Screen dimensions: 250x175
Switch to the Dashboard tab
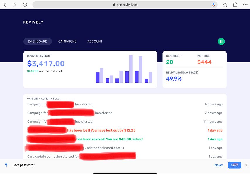point(38,41)
